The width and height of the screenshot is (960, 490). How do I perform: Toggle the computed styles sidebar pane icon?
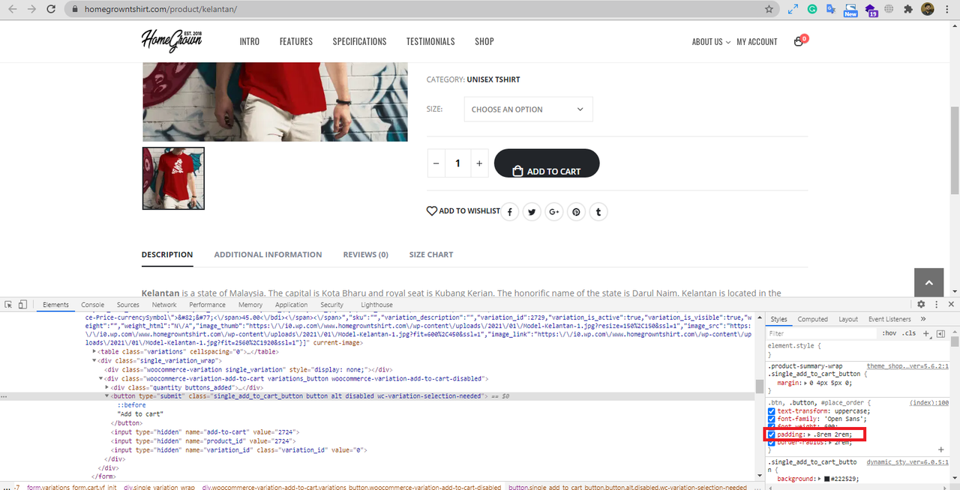(x=940, y=333)
